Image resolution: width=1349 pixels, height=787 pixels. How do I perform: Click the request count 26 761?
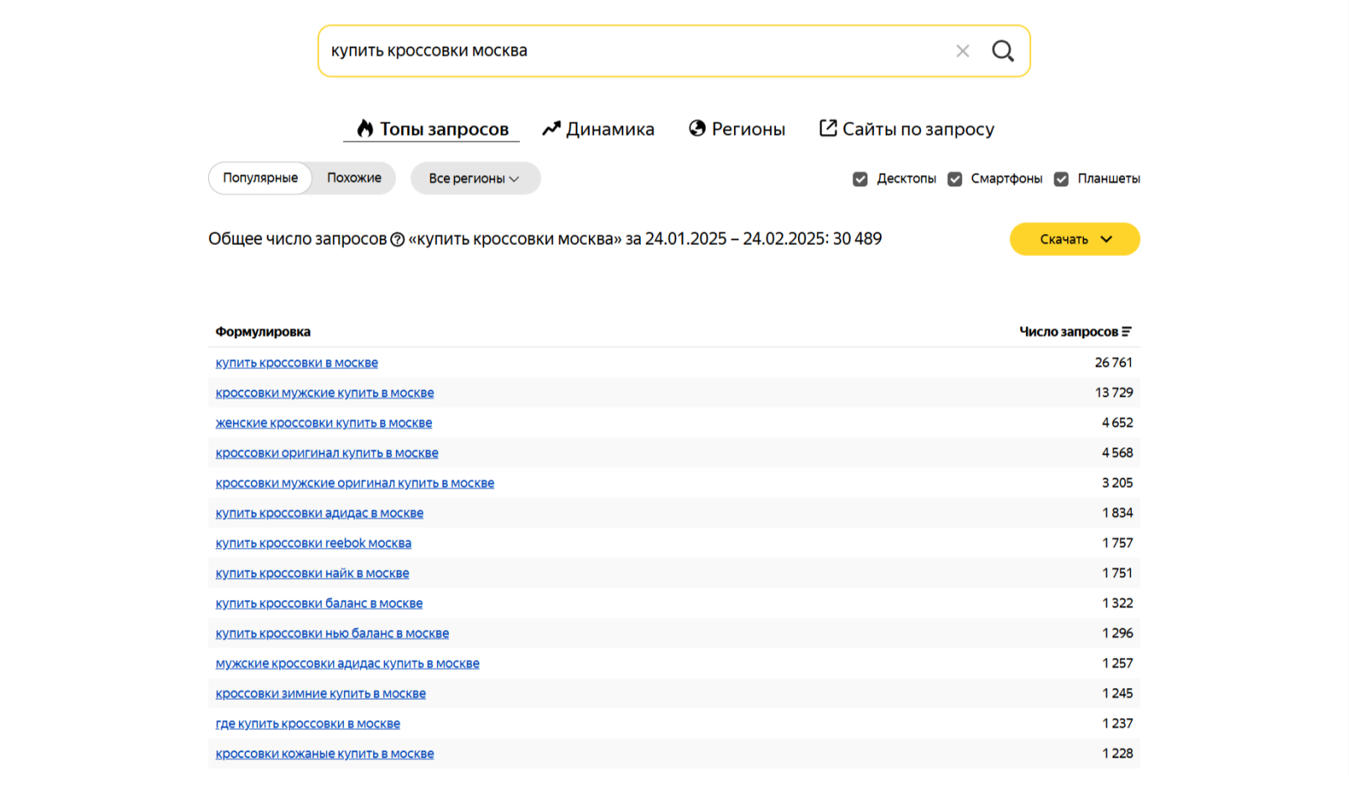(1113, 362)
